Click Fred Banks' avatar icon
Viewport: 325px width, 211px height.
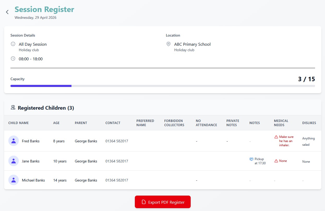pyautogui.click(x=14, y=141)
